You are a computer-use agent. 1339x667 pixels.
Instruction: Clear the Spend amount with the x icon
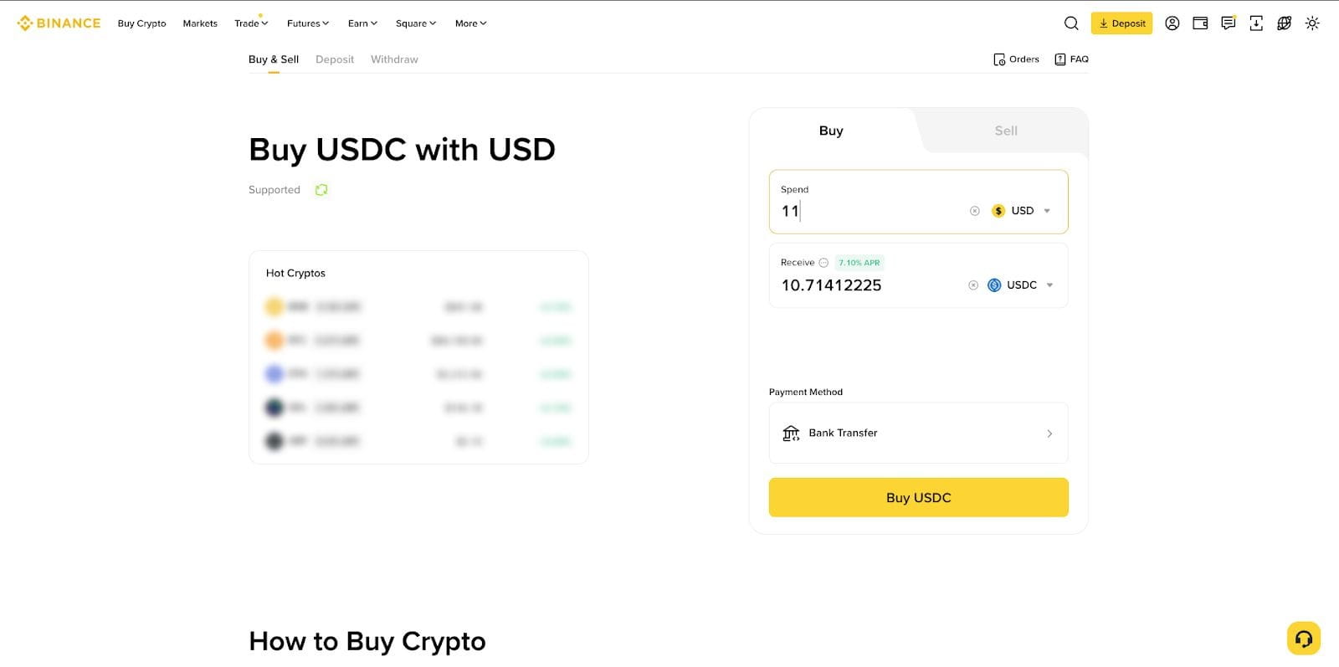click(974, 210)
